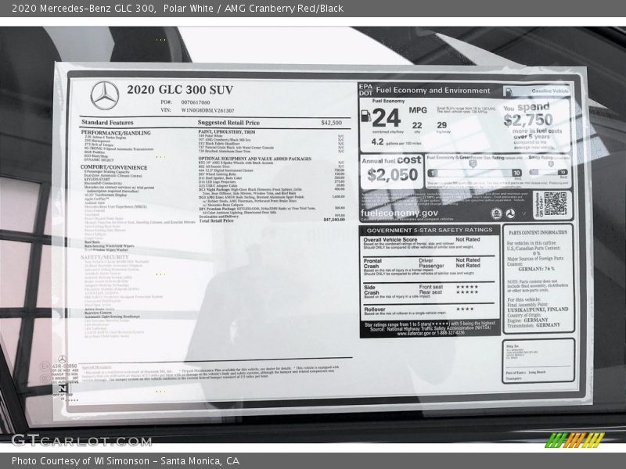The image size is (626, 469).
Task: Click the VIN number W1N0G8DB5LV261307
Action: click(207, 110)
